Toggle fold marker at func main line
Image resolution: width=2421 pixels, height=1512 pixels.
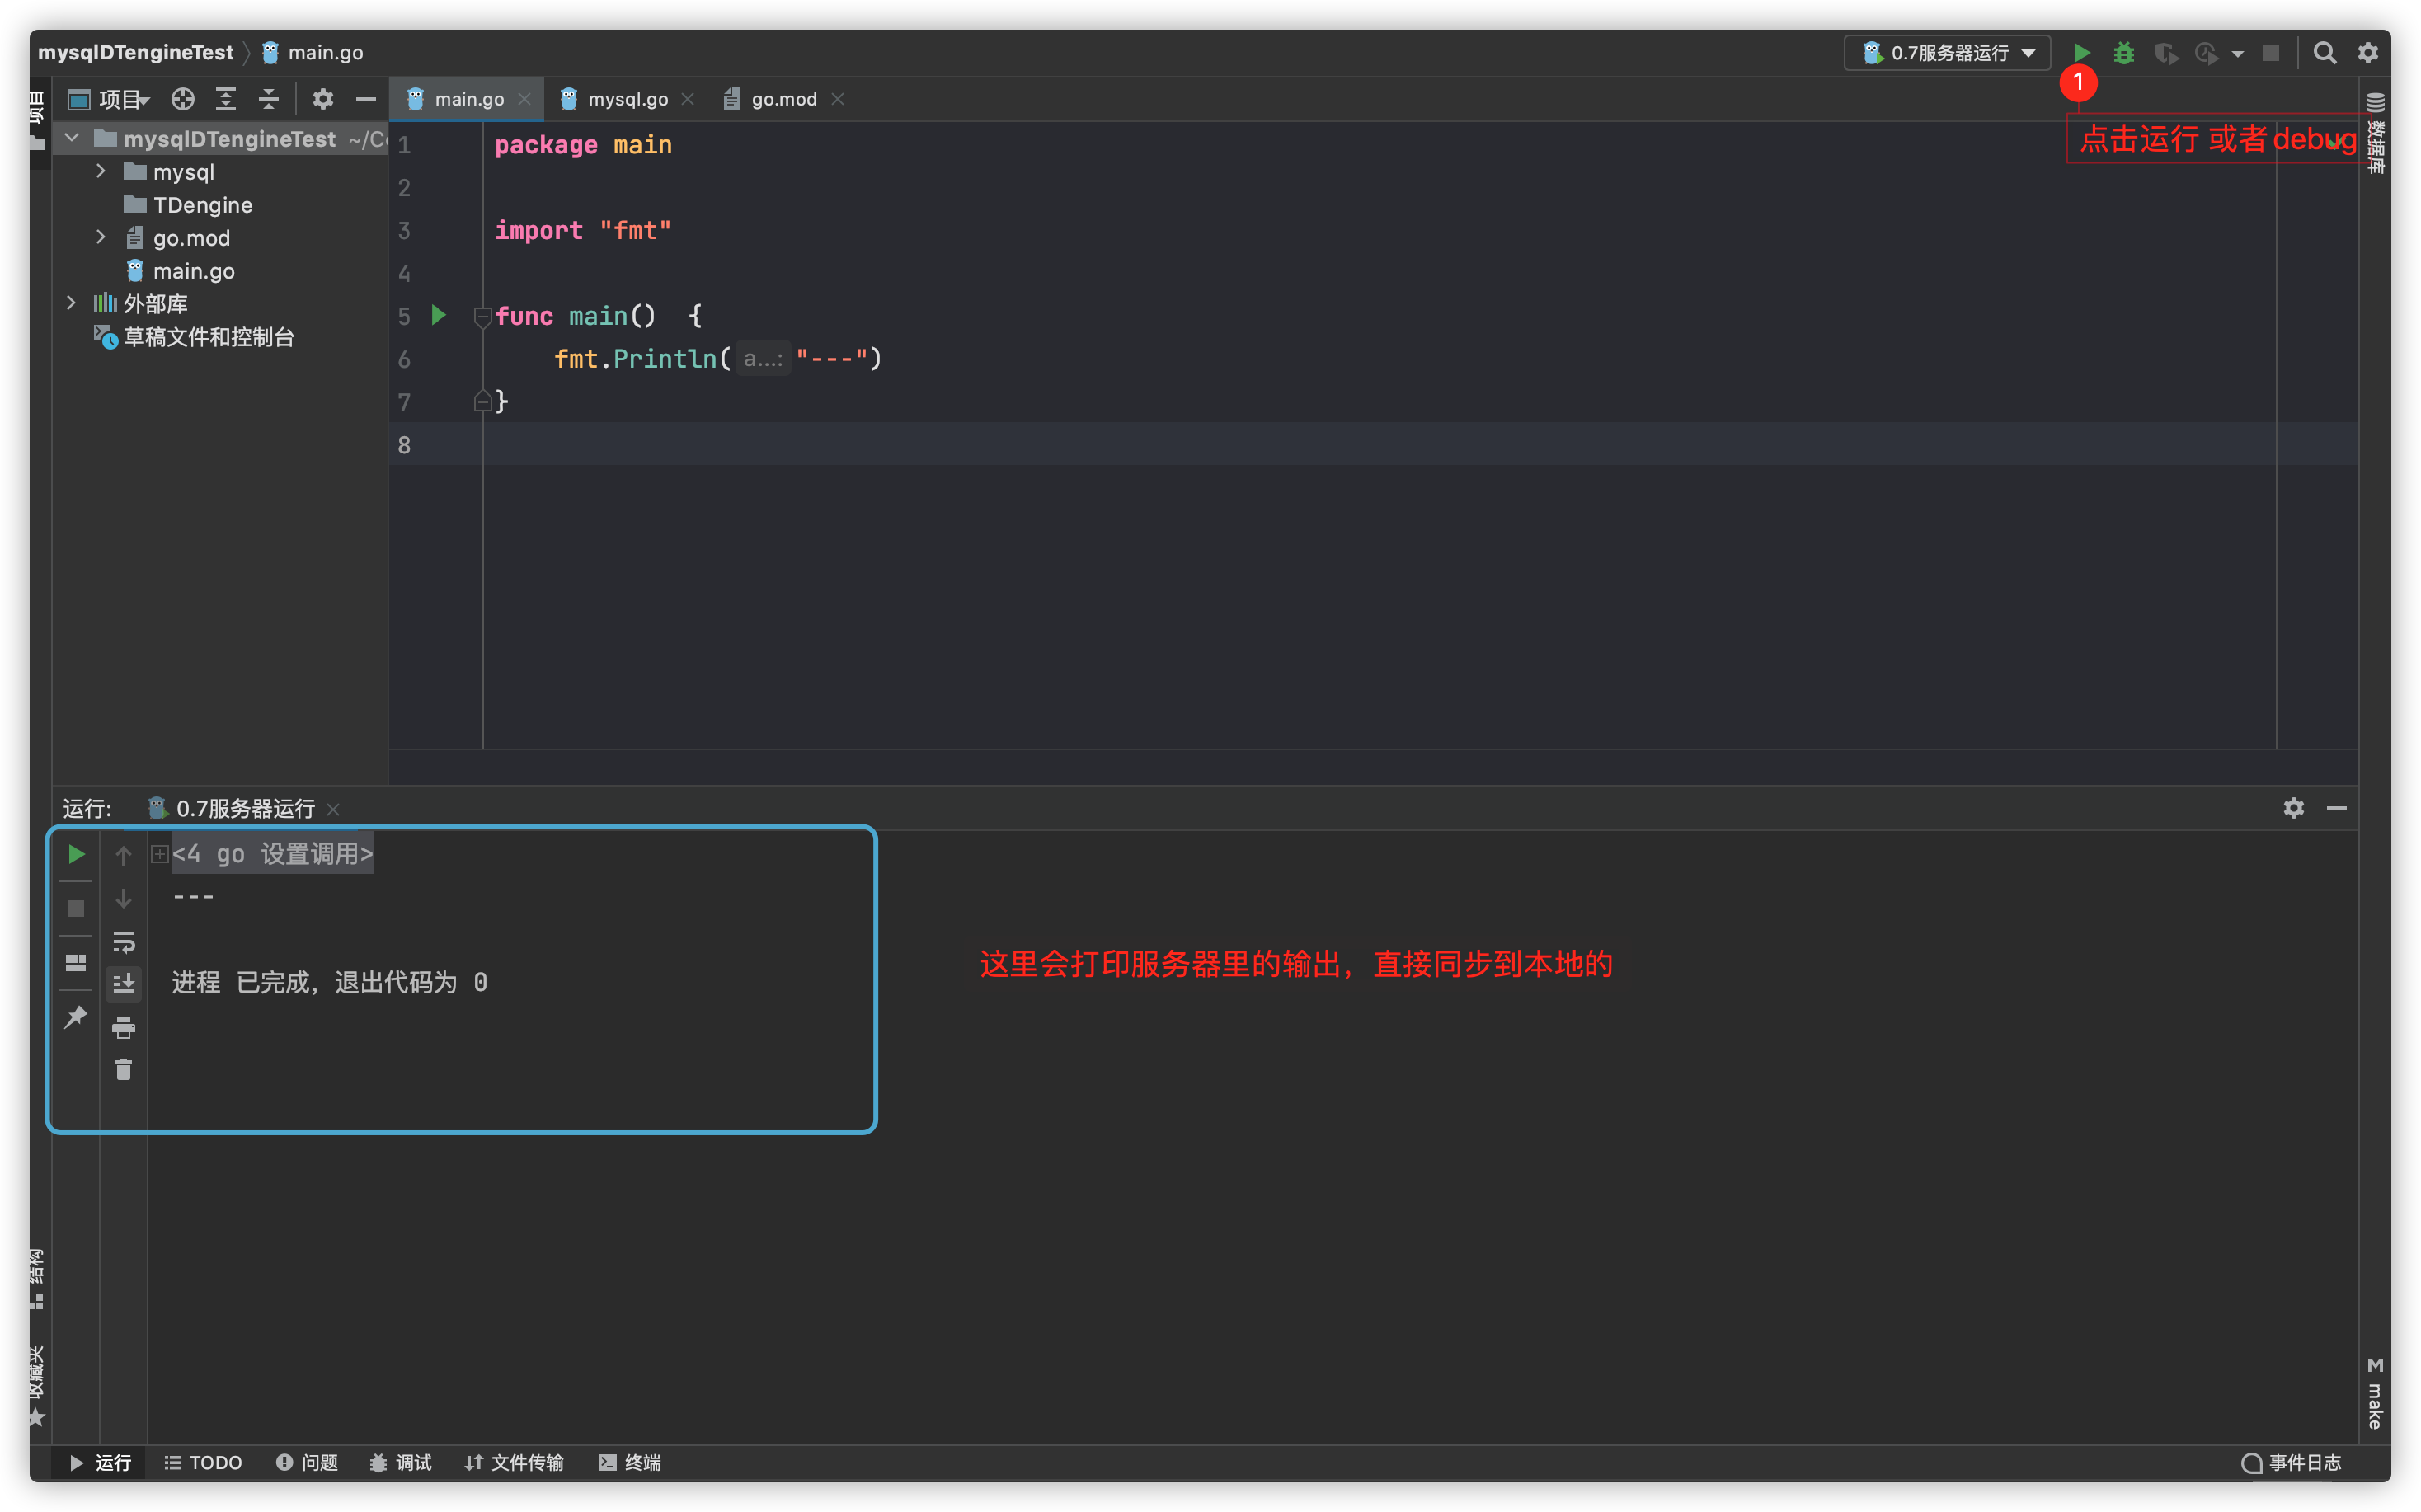(482, 317)
